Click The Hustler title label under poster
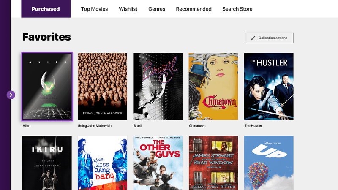 pos(253,125)
